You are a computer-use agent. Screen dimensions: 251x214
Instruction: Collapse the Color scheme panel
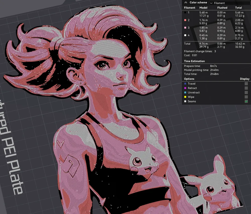(x=186, y=3)
